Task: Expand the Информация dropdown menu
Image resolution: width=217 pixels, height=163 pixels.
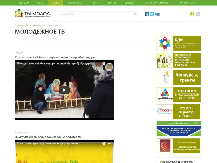Action: point(188,3)
